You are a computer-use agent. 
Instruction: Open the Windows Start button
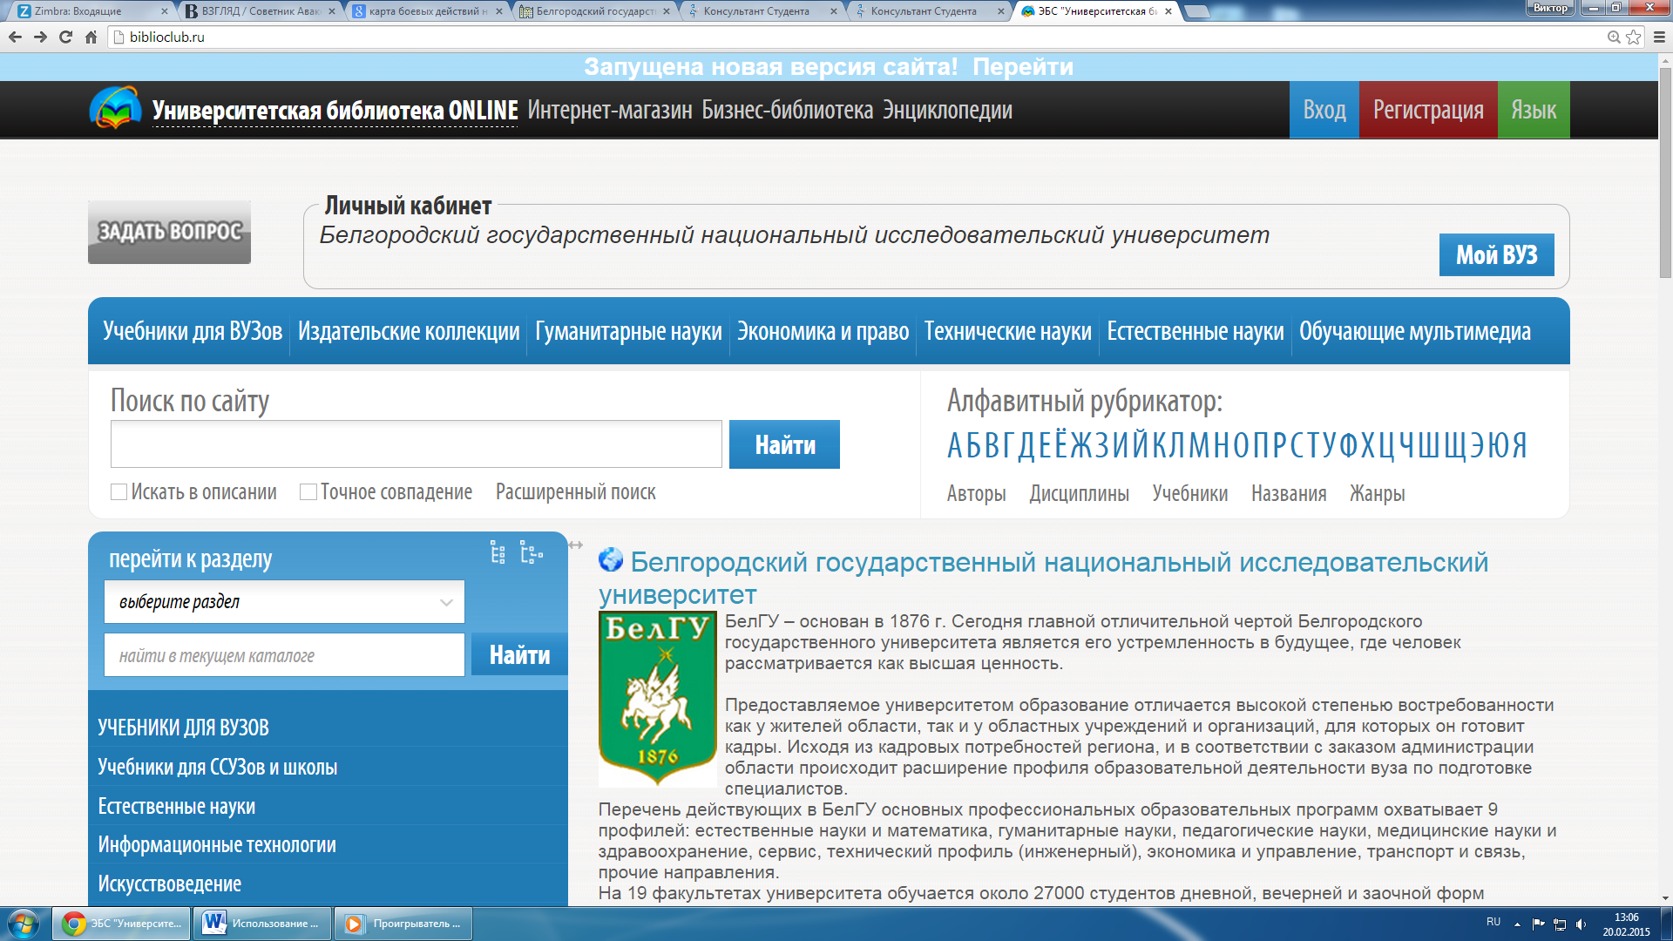pos(24,924)
